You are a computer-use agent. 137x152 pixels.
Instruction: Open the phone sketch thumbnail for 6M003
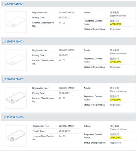point(16,60)
